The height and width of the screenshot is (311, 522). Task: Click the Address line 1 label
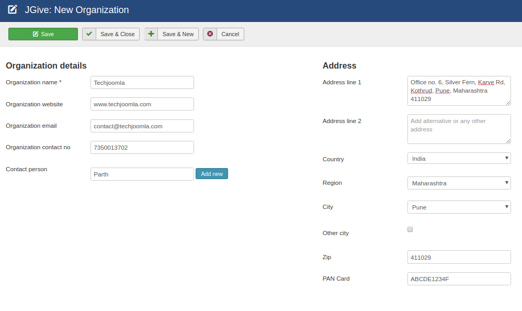pos(342,82)
